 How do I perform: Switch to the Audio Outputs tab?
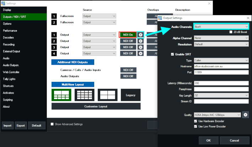point(11,65)
